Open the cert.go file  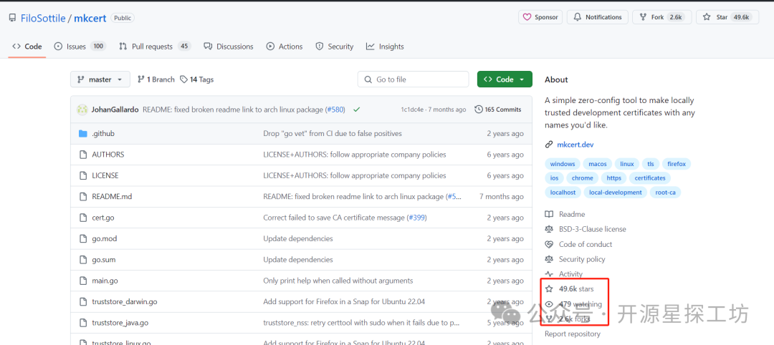[103, 218]
